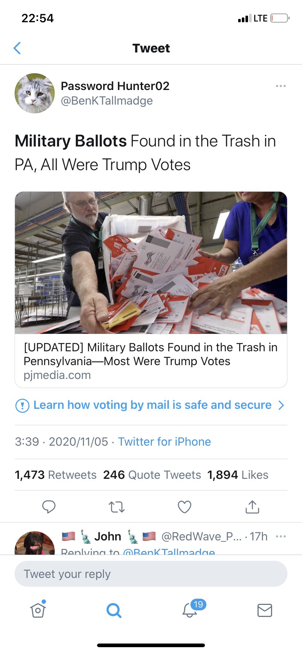
Task: Tap the share upload icon
Action: coord(252,507)
